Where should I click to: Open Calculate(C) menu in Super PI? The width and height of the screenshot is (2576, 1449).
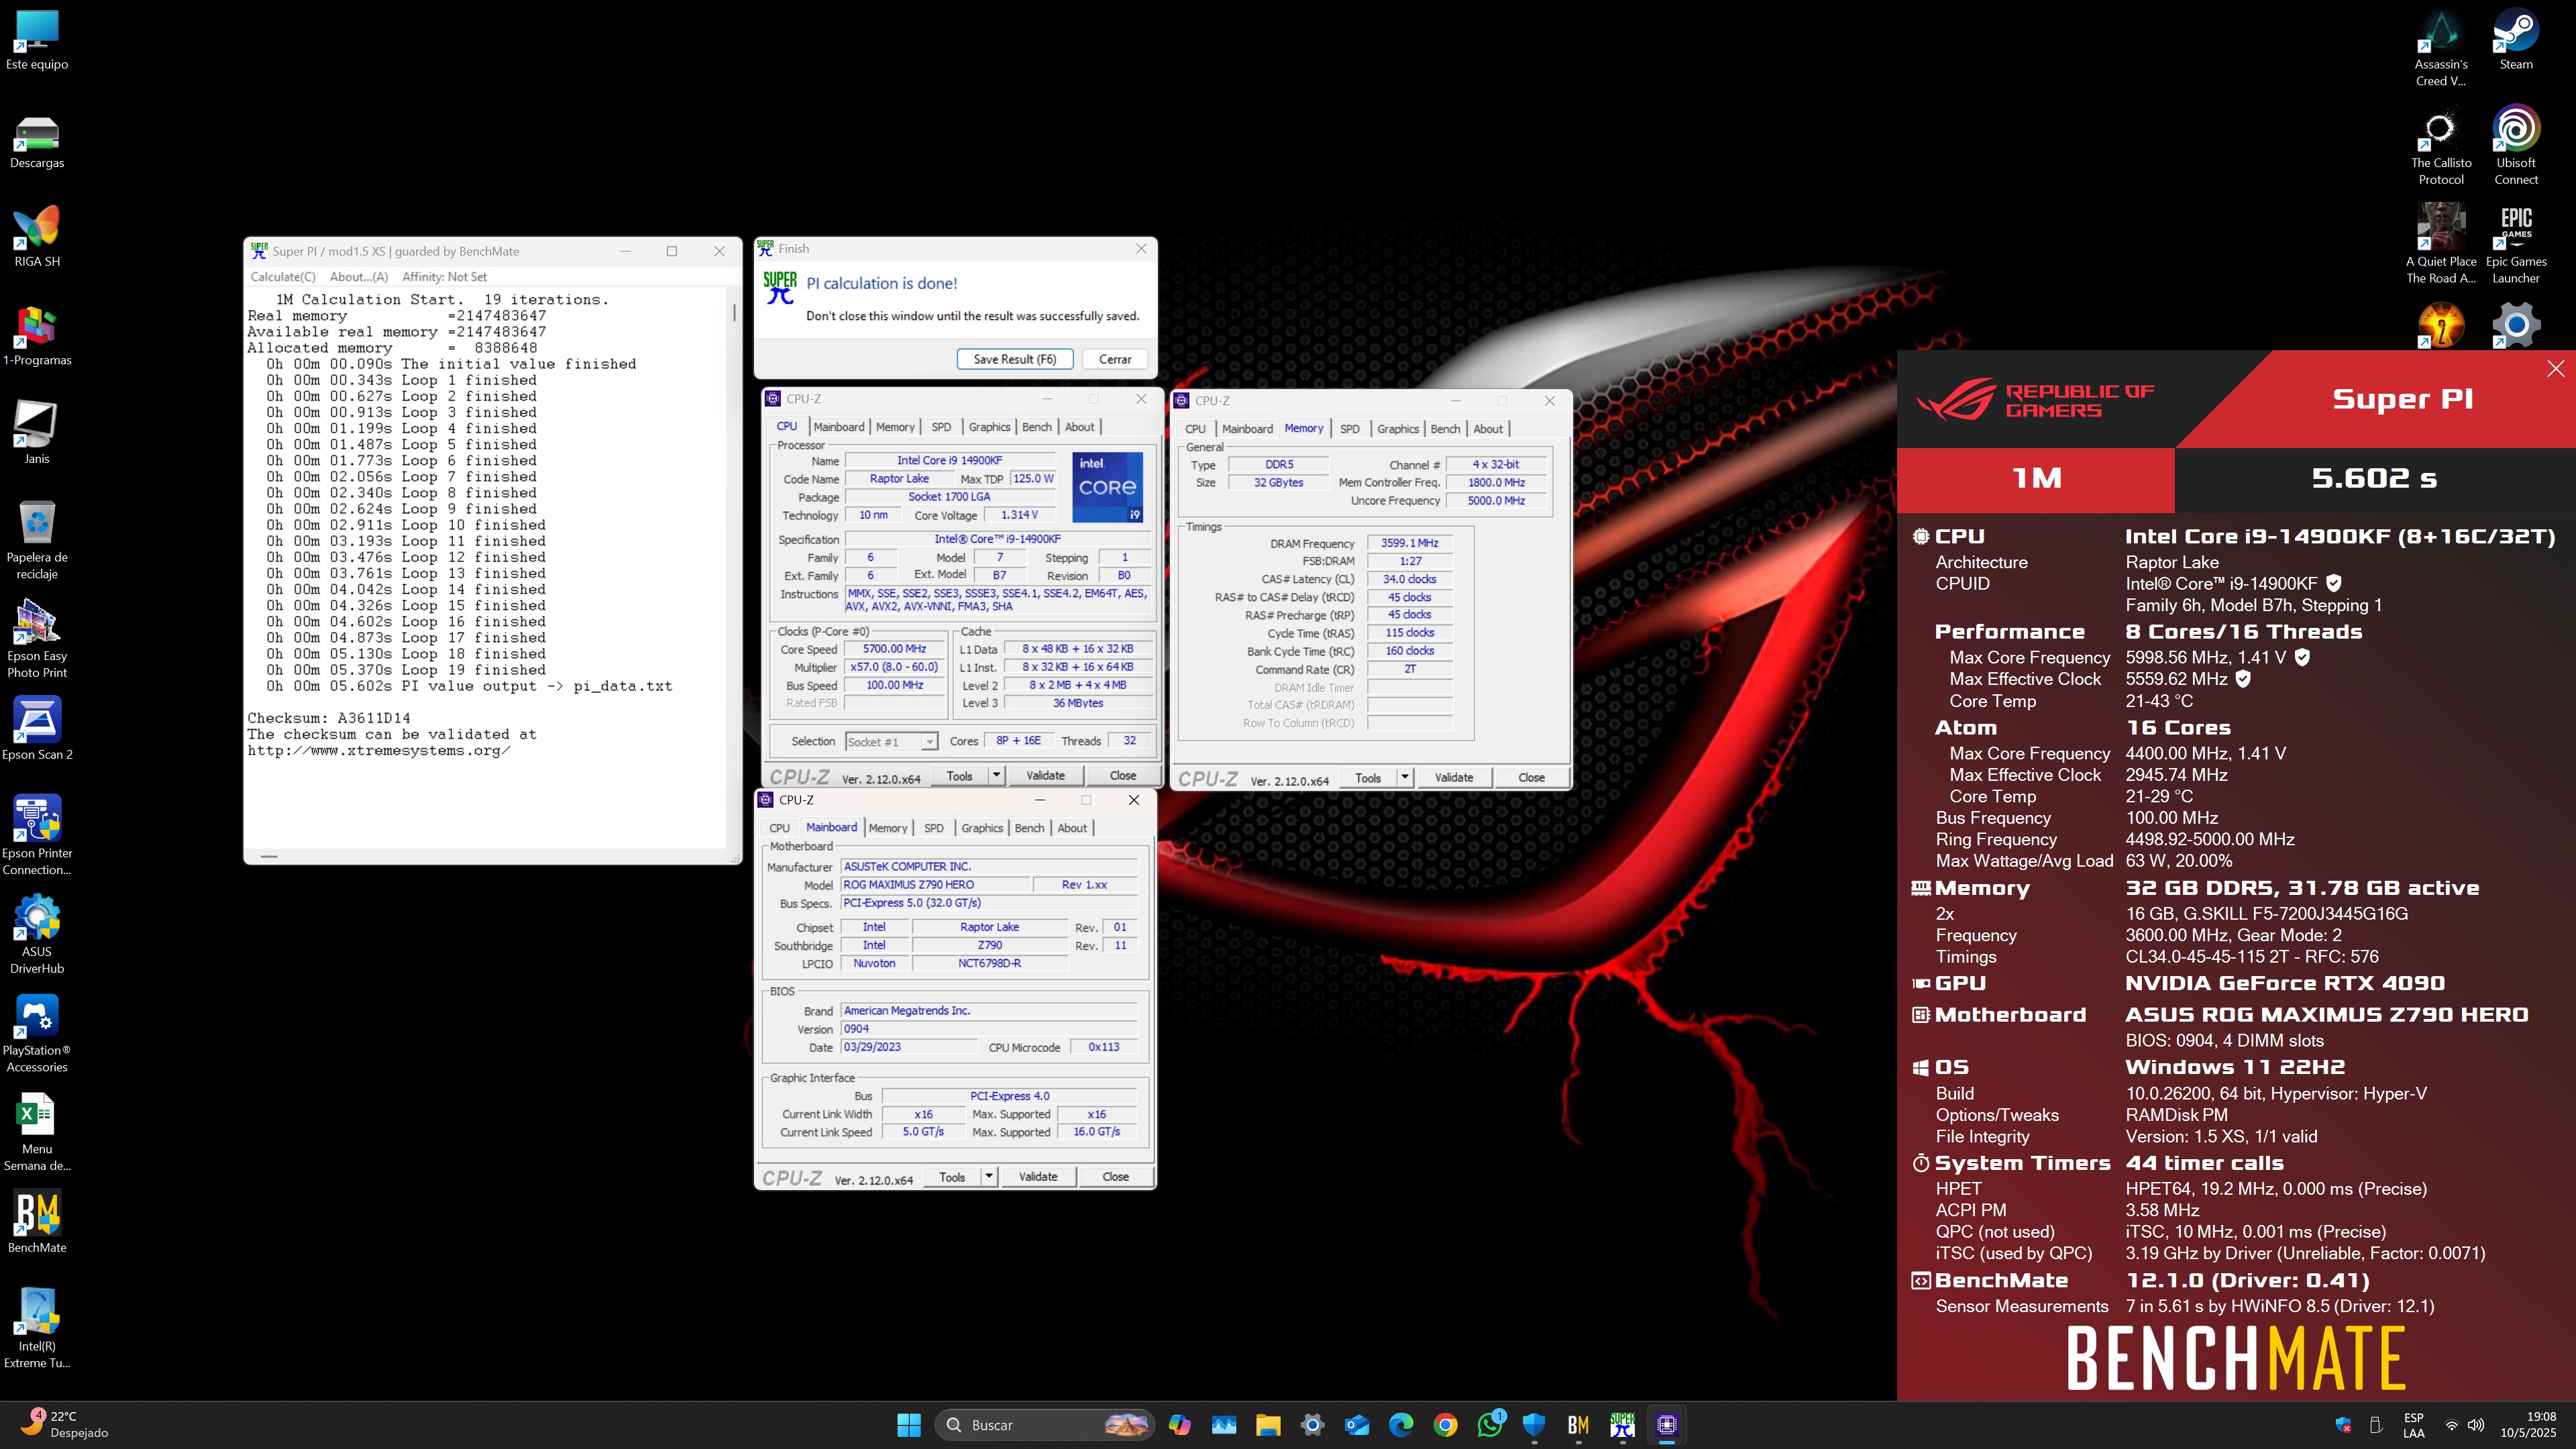tap(283, 277)
